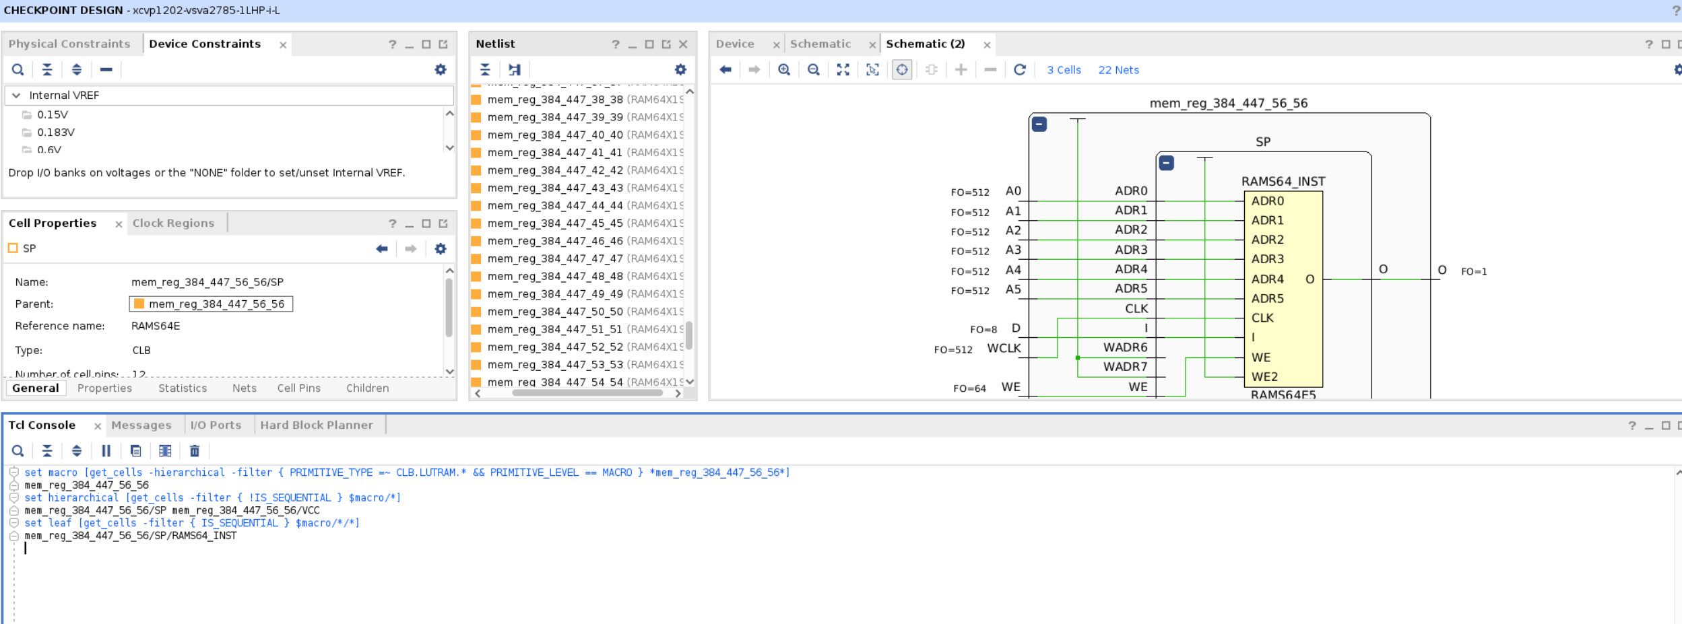Collapse mem_reg_384_447_56_56 block minus button
This screenshot has width=1682, height=624.
[x=1039, y=125]
